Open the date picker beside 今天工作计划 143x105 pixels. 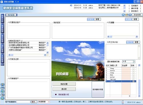point(130,42)
